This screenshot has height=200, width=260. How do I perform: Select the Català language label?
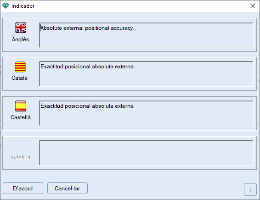point(19,78)
